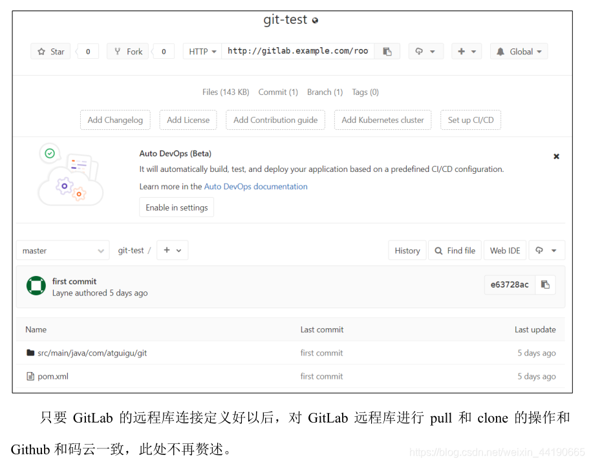This screenshot has width=591, height=464.
Task: Open the star count badge
Action: pos(88,52)
